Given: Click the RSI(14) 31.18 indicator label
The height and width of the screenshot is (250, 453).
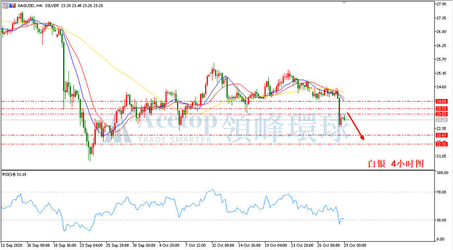Looking at the screenshot, I should 14,174.
